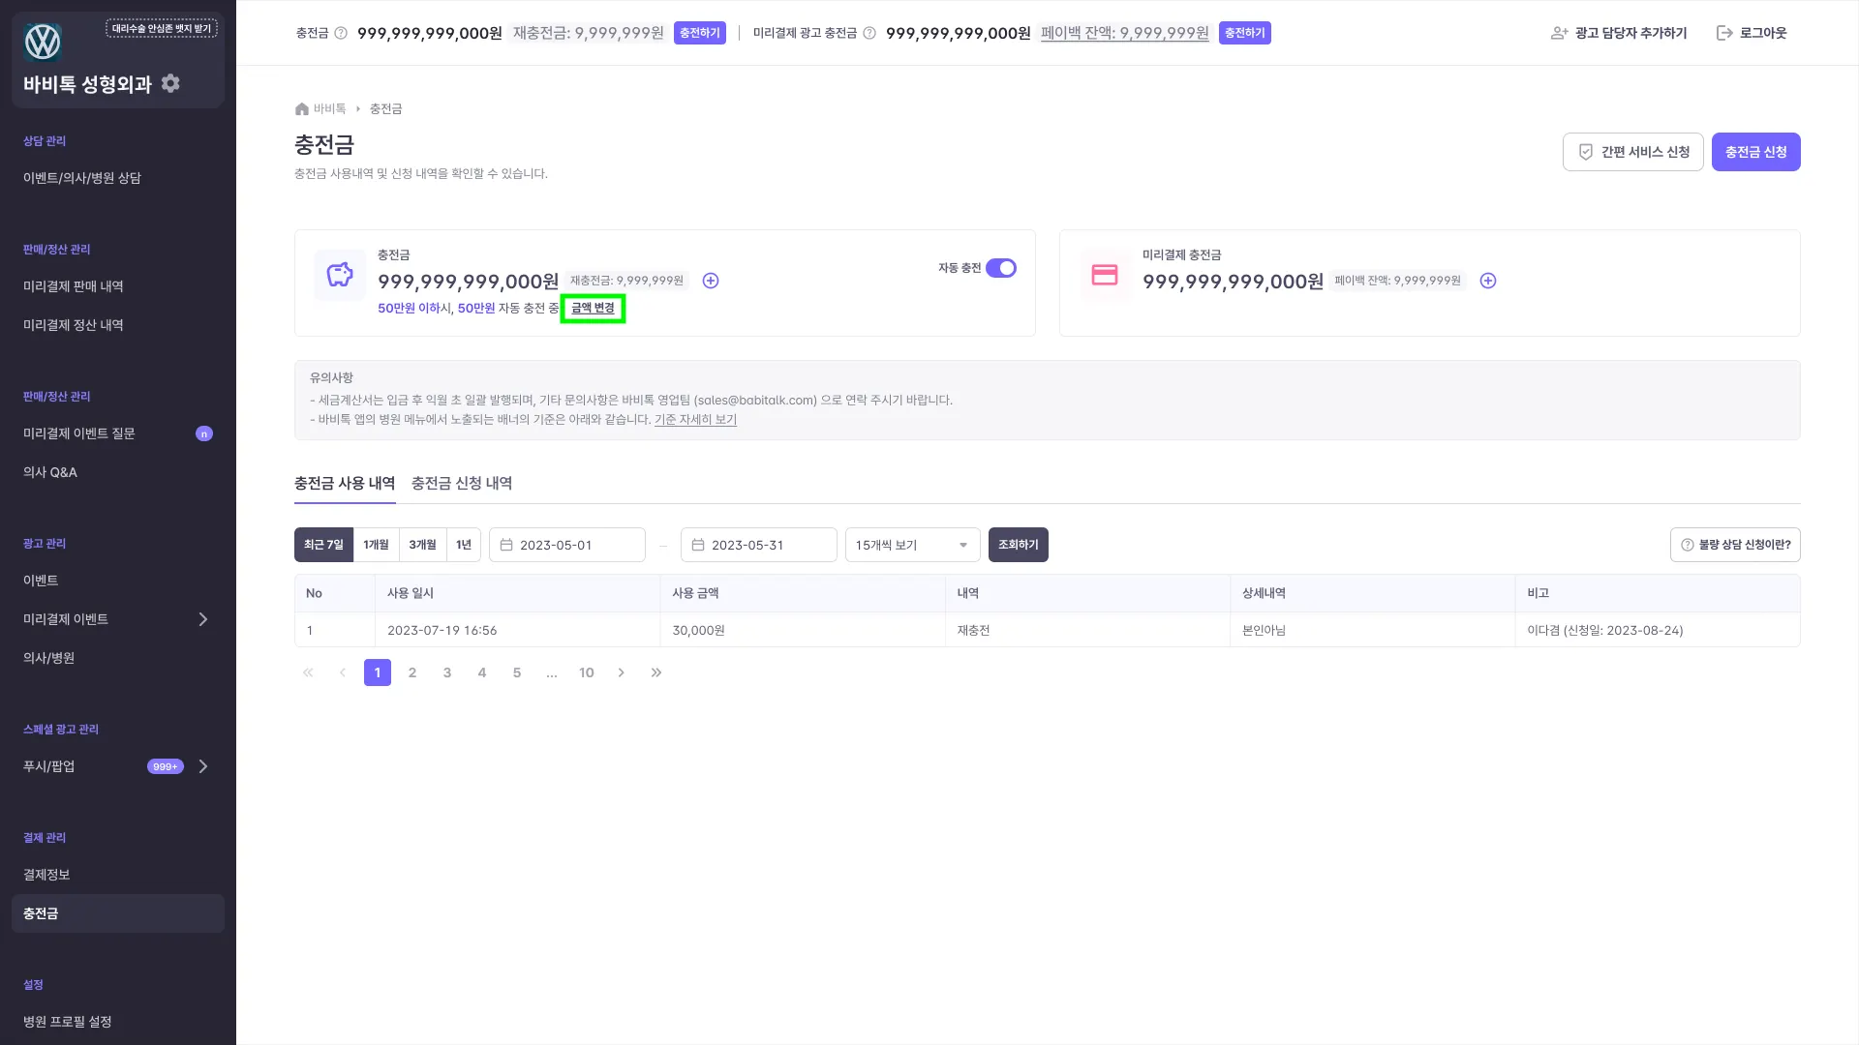Open calendar icon of start date field
Screen dimensions: 1859x1045
(506, 545)
